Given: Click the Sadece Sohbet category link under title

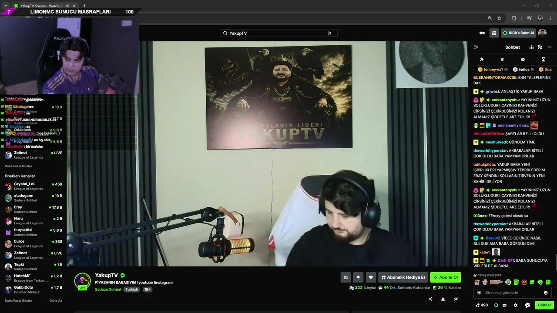Looking at the screenshot, I should (108, 290).
